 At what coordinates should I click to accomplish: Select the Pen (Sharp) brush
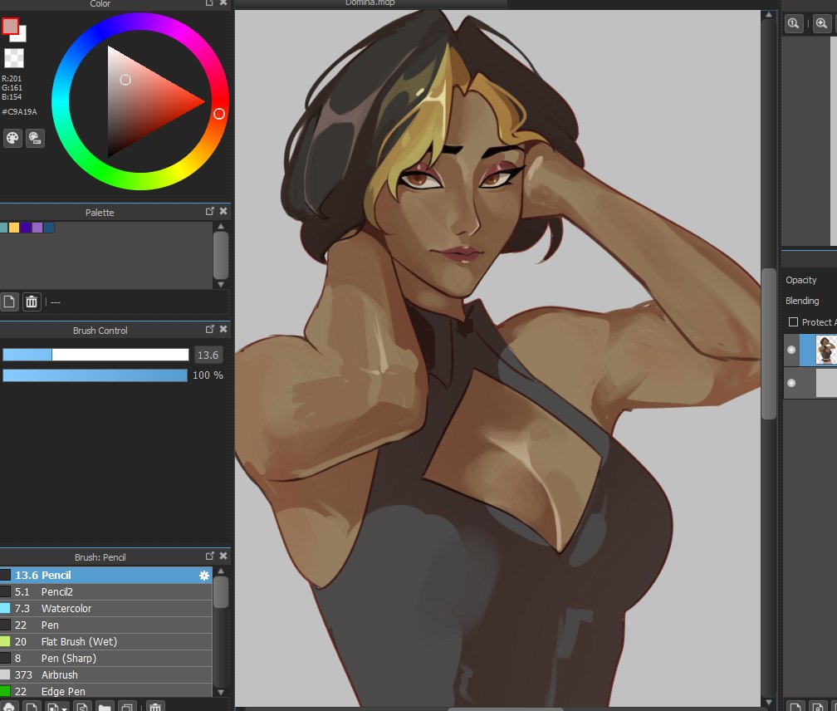(105, 658)
